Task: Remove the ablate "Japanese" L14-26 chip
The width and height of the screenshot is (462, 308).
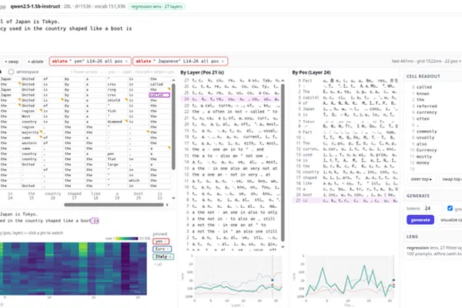Action: click(x=223, y=61)
